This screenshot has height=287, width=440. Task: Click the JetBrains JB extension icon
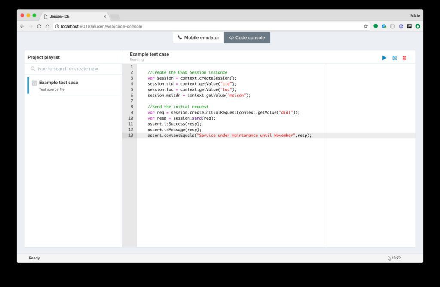(409, 26)
